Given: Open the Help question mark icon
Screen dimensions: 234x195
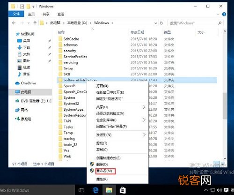Looking at the screenshot, I should pos(224,15).
